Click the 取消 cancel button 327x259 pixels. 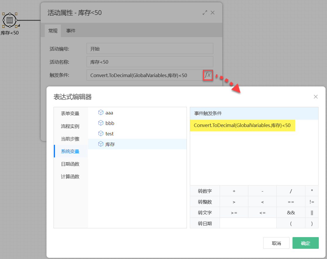tap(276, 243)
